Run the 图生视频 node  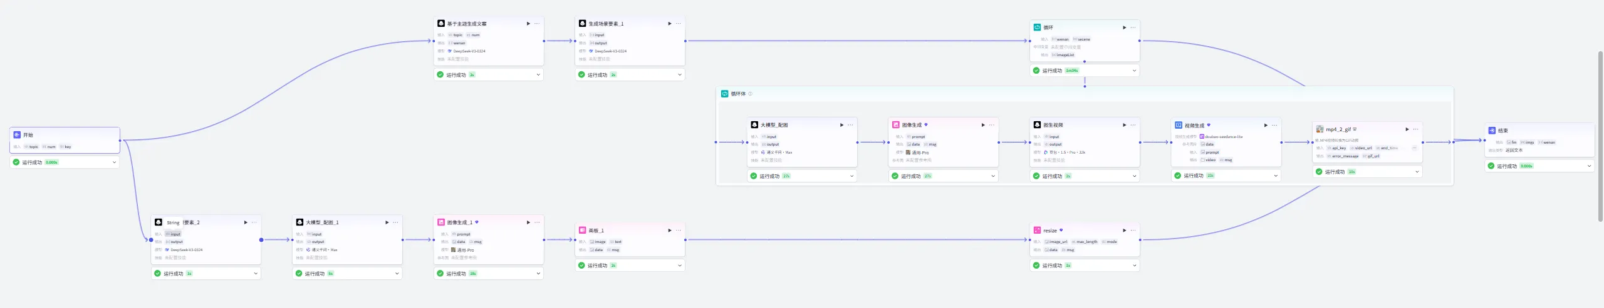point(1124,125)
